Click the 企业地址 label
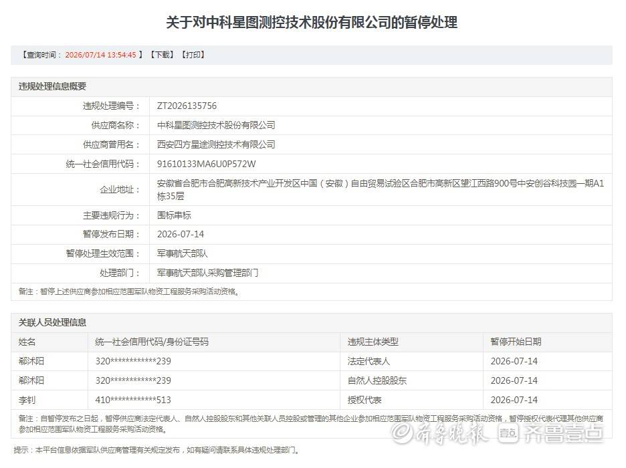 tap(120, 189)
